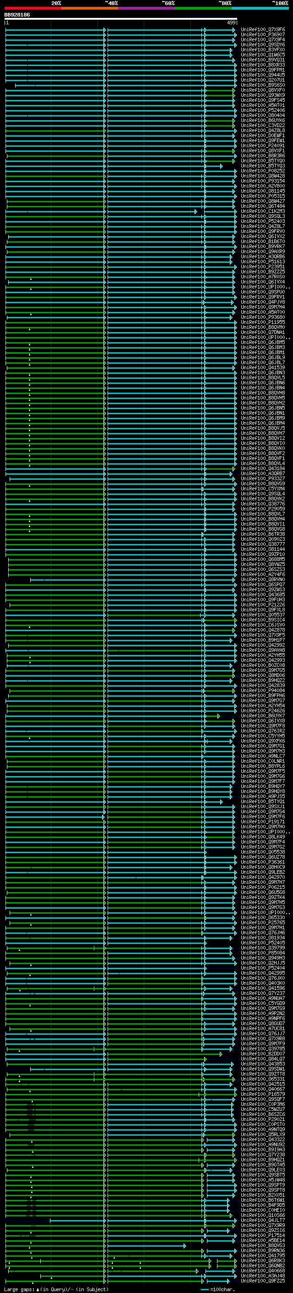This screenshot has width=293, height=1293.
Task: Select the UniRef100_Q43853 label
Action: click(x=263, y=1064)
